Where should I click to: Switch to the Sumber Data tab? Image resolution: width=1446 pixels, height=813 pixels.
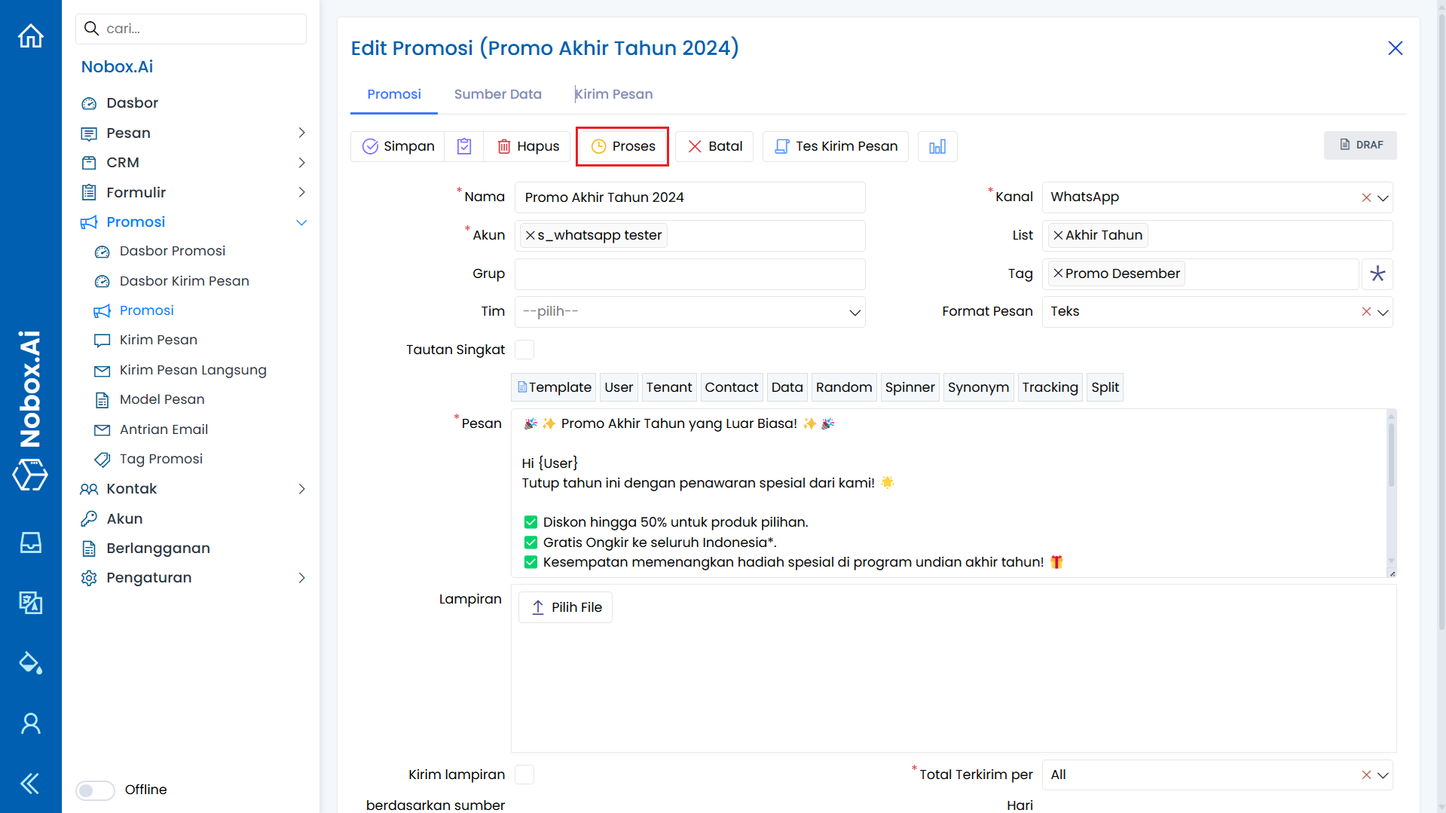(497, 94)
